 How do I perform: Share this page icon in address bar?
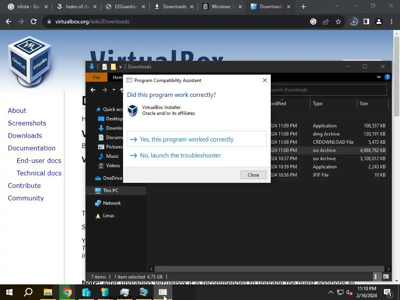(326, 22)
